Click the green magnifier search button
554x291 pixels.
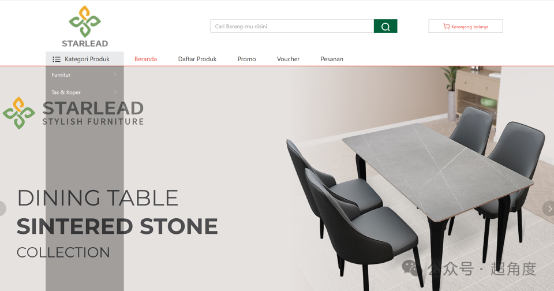tap(385, 26)
